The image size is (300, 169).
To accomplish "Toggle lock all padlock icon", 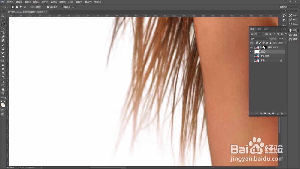I will [x=271, y=43].
